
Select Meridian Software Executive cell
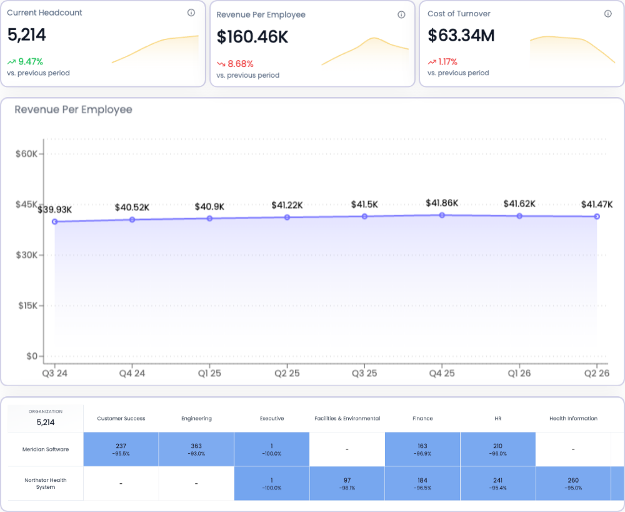coord(272,449)
